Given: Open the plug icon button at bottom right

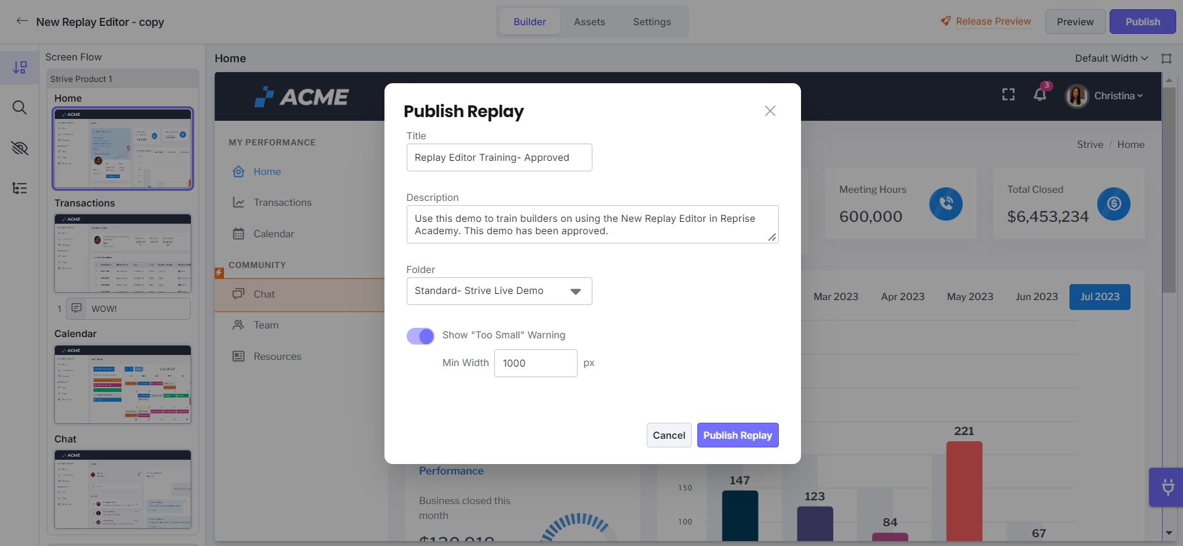Looking at the screenshot, I should 1167,487.
